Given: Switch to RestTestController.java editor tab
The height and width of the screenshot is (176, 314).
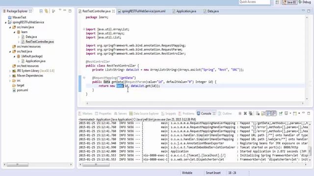Looking at the screenshot, I should point(96,11).
